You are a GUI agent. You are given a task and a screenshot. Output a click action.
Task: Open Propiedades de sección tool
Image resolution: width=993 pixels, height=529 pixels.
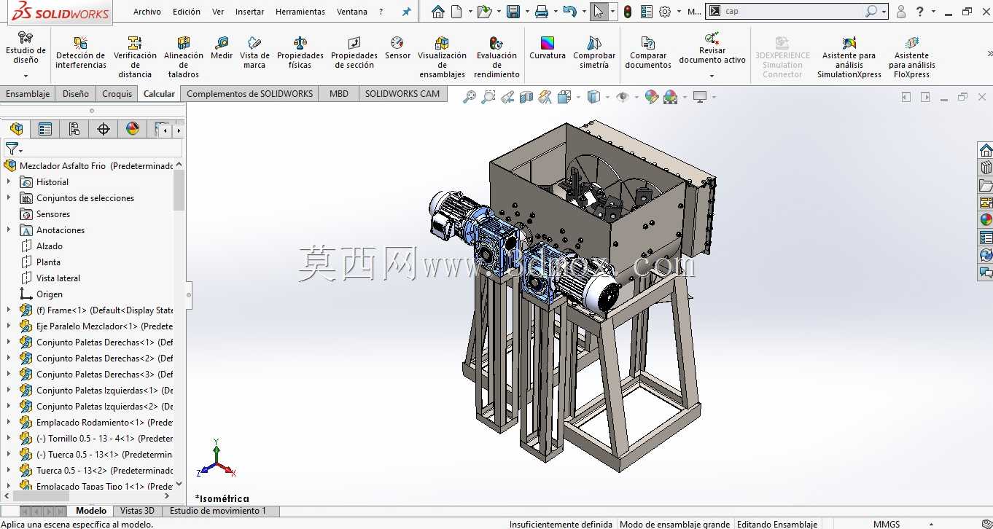coord(354,53)
